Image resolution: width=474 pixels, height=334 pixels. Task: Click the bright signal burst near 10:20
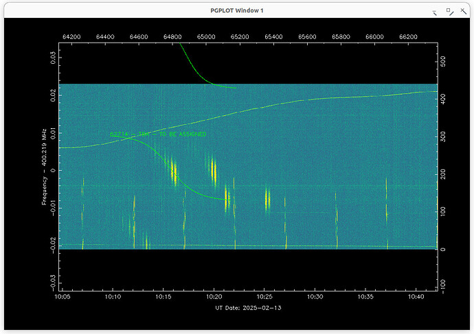coord(214,170)
